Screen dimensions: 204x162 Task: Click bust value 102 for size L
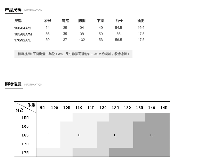[x=82, y=40]
